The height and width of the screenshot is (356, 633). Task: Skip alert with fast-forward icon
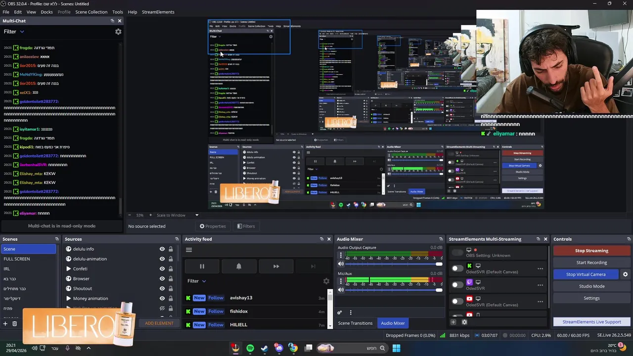[x=276, y=267]
